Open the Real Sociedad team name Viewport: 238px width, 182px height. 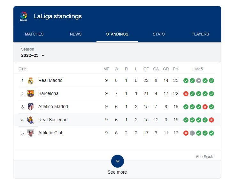53,120
